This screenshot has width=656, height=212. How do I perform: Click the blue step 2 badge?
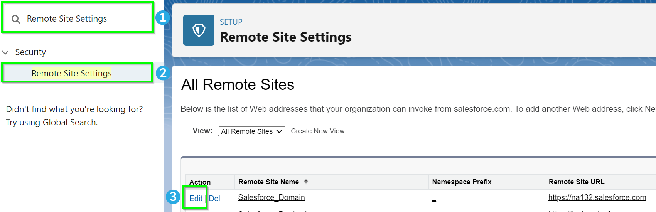click(163, 73)
